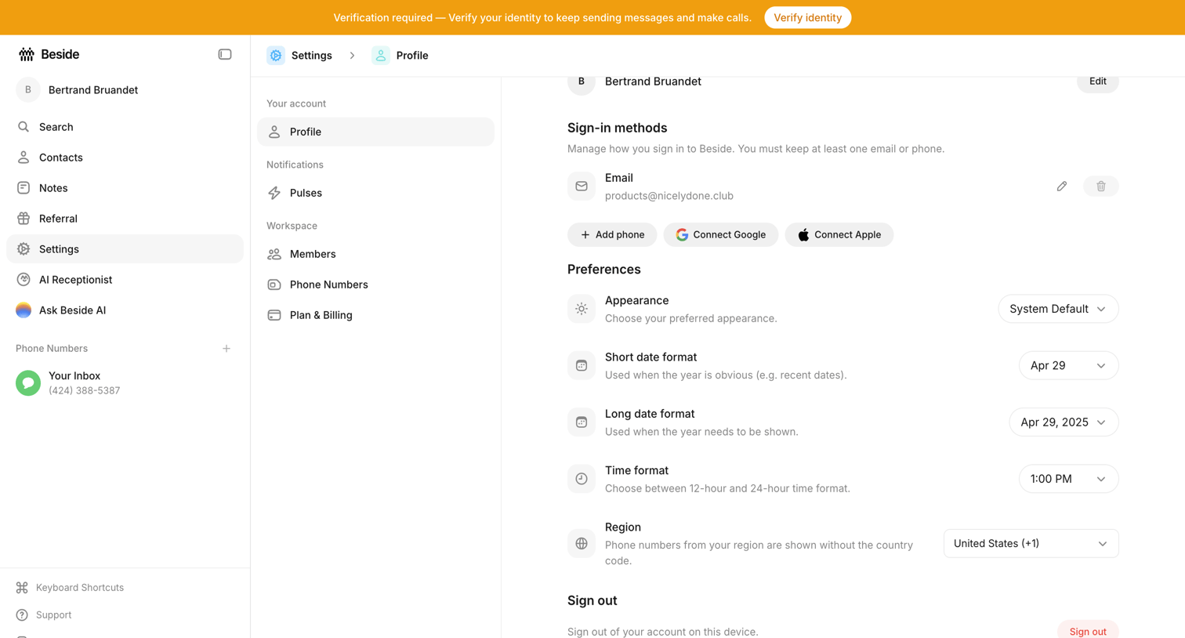Click the Connect Apple button
Screen dimensions: 1185x638
(x=839, y=234)
